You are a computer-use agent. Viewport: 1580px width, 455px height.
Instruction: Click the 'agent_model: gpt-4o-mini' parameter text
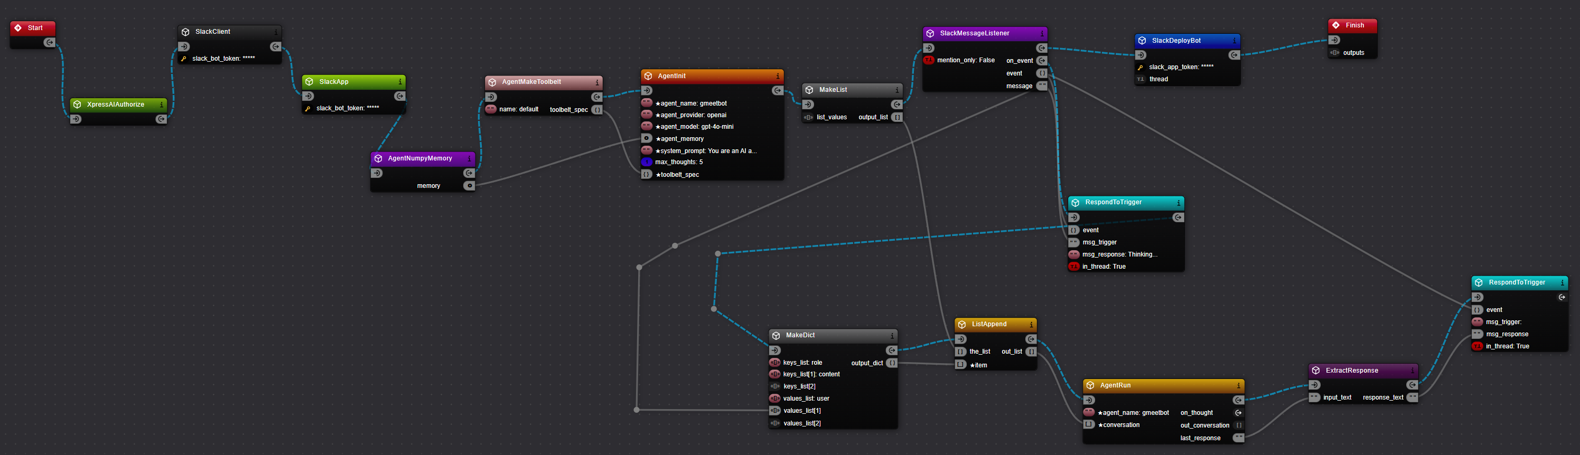[x=694, y=127]
